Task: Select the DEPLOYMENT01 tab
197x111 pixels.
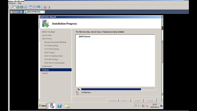Action: pyautogui.click(x=34, y=12)
